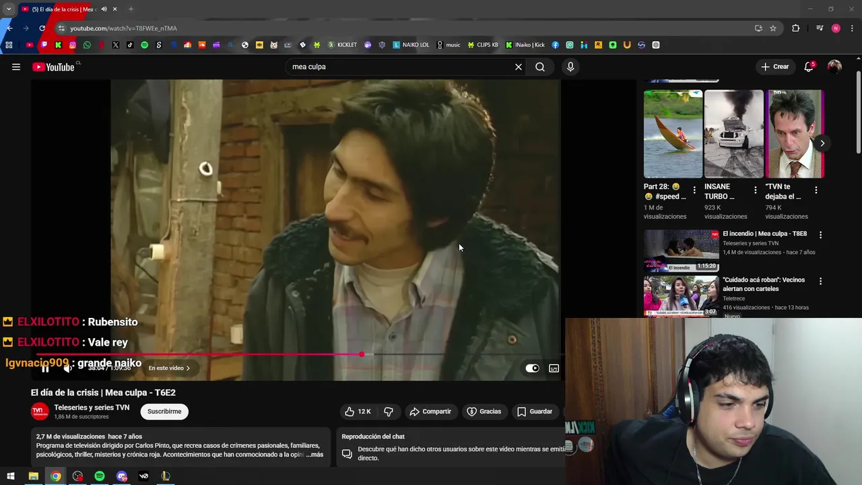View site information icon in address bar

click(61, 28)
